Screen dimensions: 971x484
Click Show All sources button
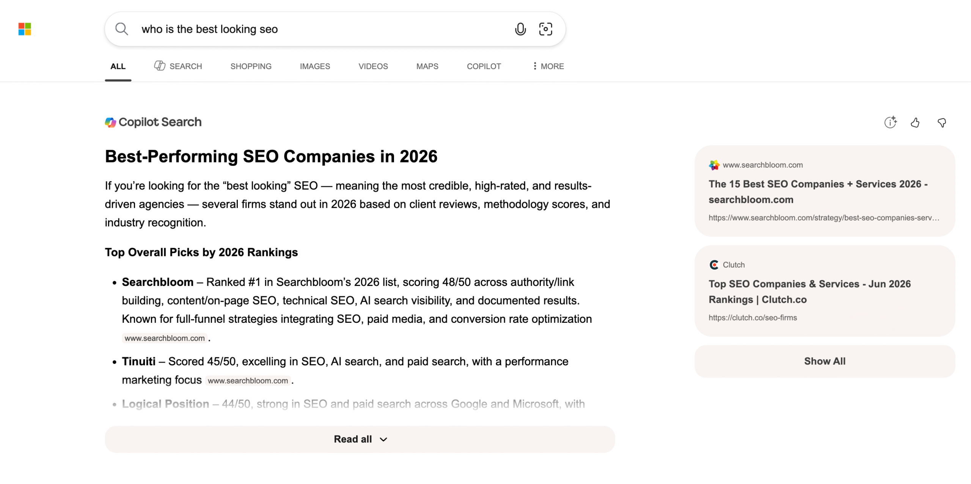(x=825, y=361)
